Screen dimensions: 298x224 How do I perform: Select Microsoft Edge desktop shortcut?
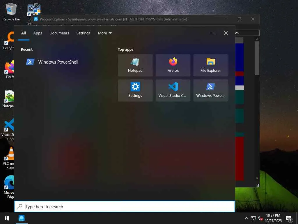tap(8, 187)
